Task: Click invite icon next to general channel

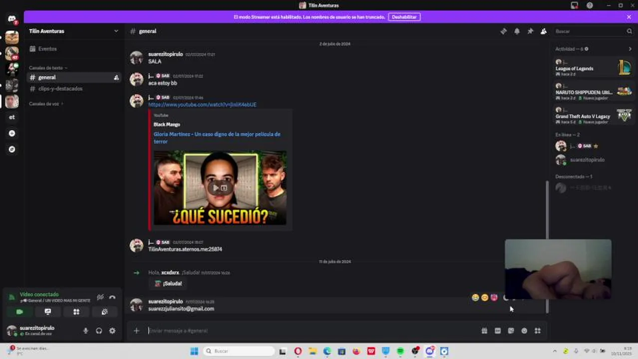Action: (x=116, y=77)
